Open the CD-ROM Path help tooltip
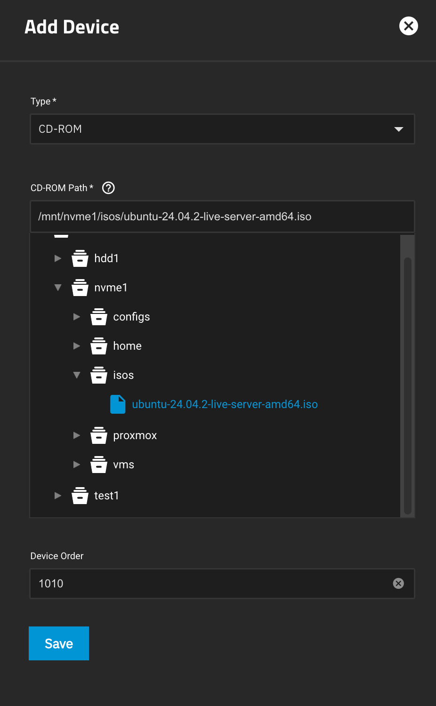This screenshot has height=706, width=436. [x=108, y=188]
